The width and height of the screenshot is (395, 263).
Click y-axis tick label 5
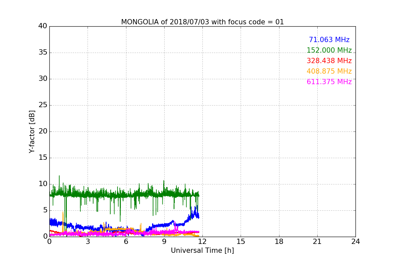pos(45,210)
